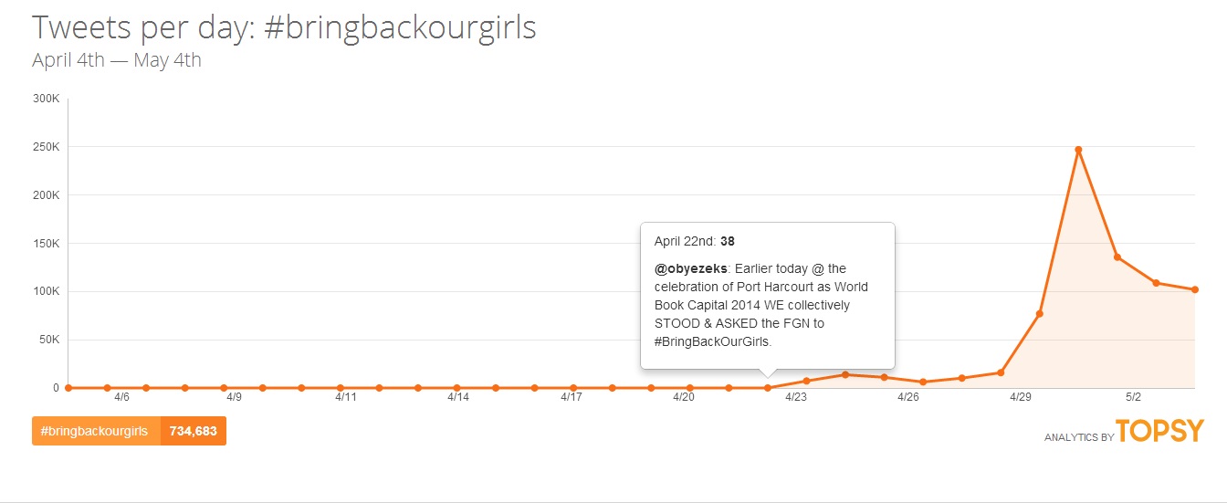Select the highest peak data point on the chart
1227x503 pixels.
[1078, 149]
